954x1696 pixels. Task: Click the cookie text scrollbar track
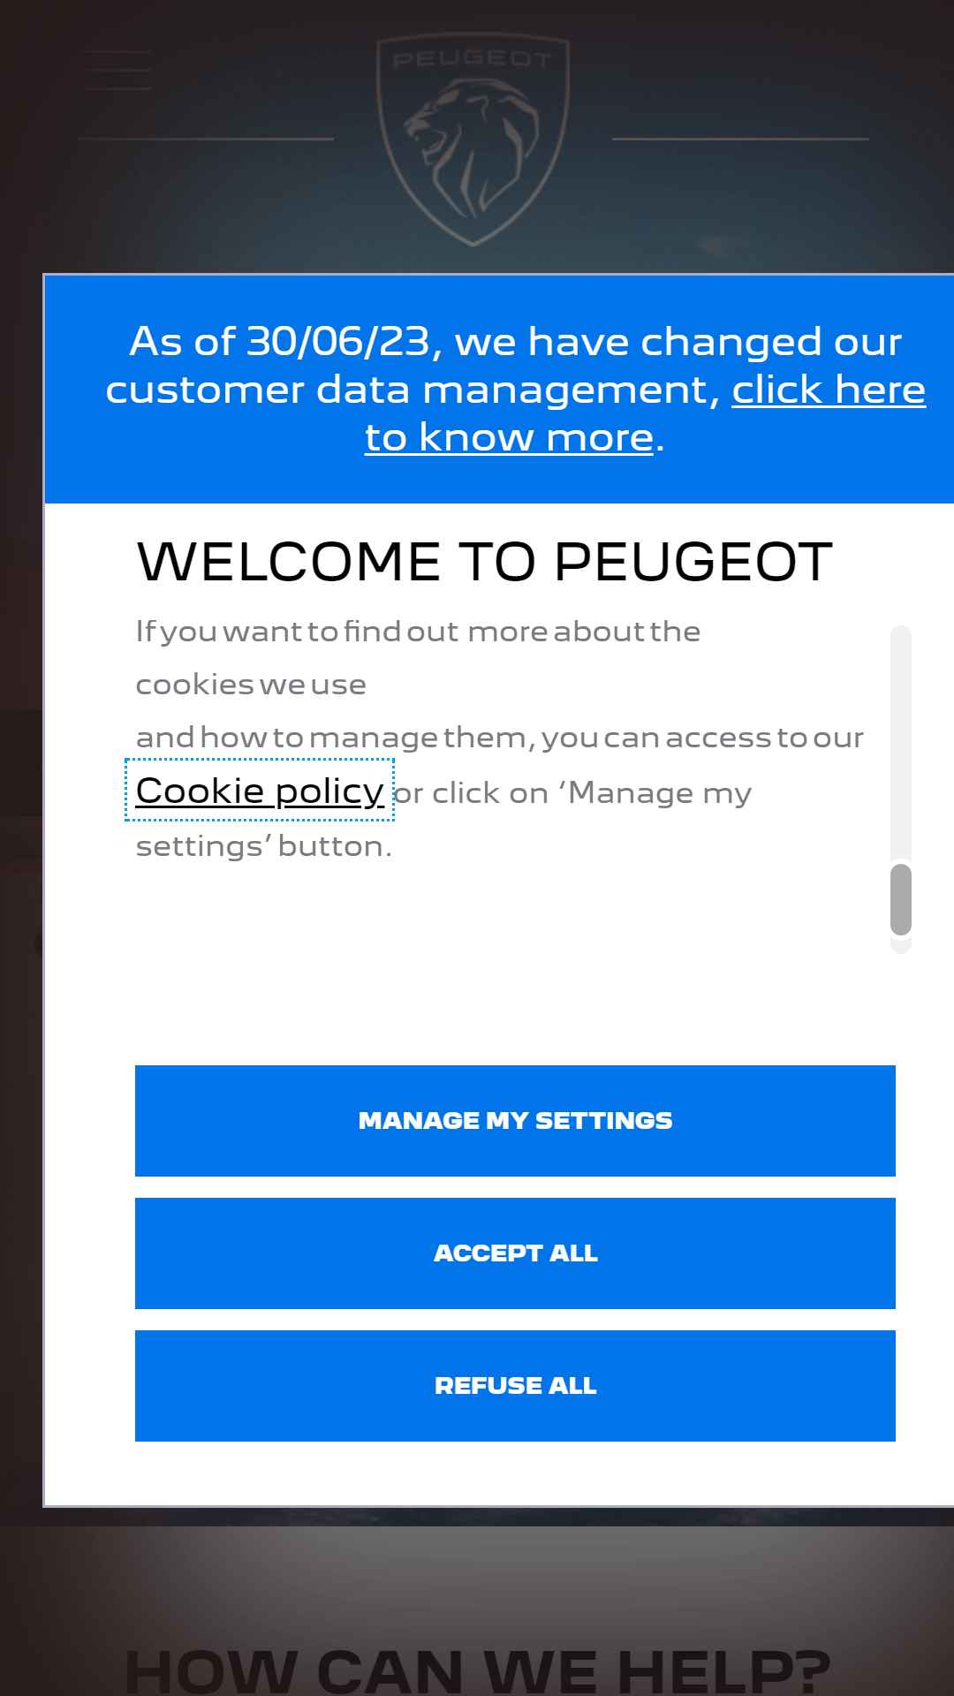click(x=901, y=742)
